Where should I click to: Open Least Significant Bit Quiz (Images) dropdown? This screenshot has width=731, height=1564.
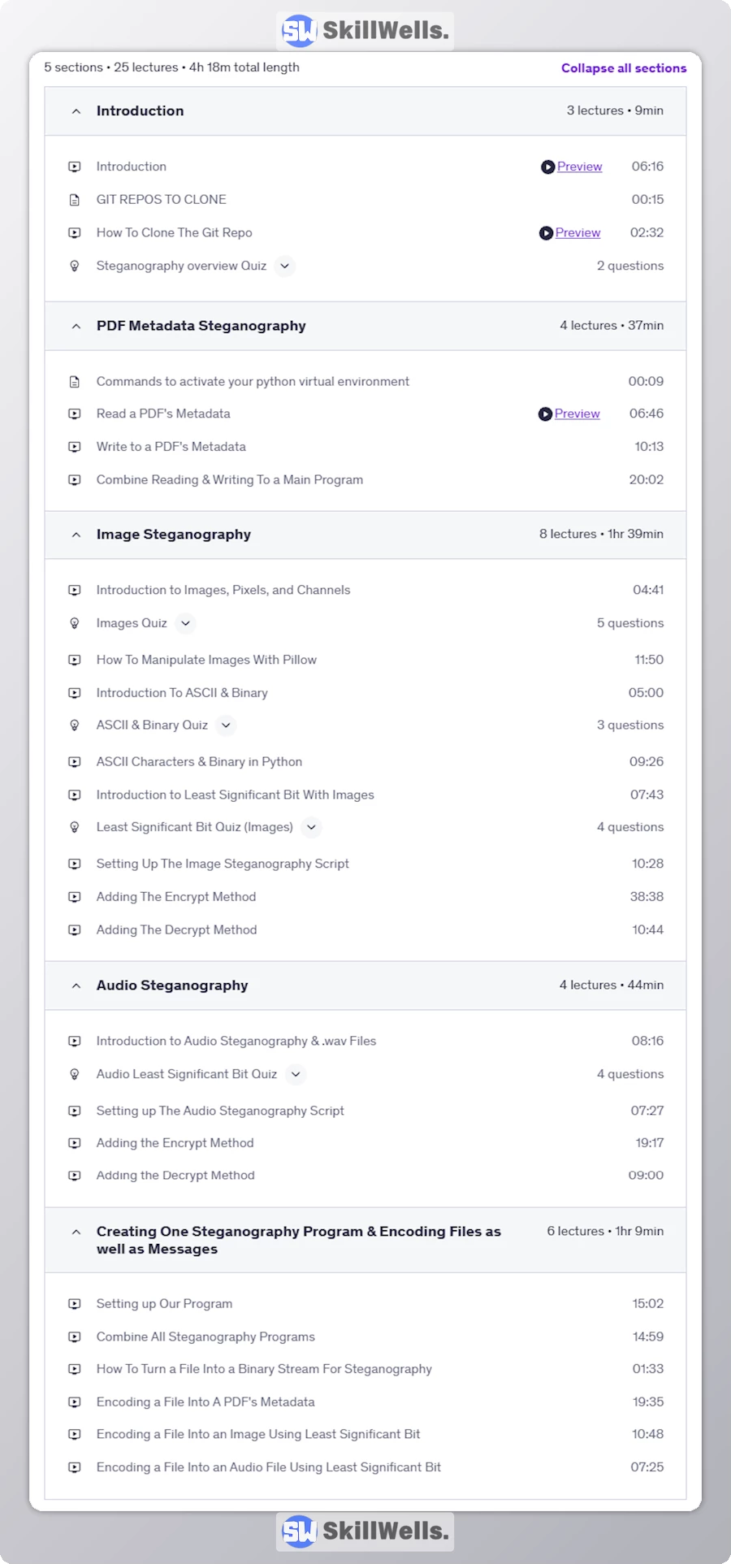311,827
